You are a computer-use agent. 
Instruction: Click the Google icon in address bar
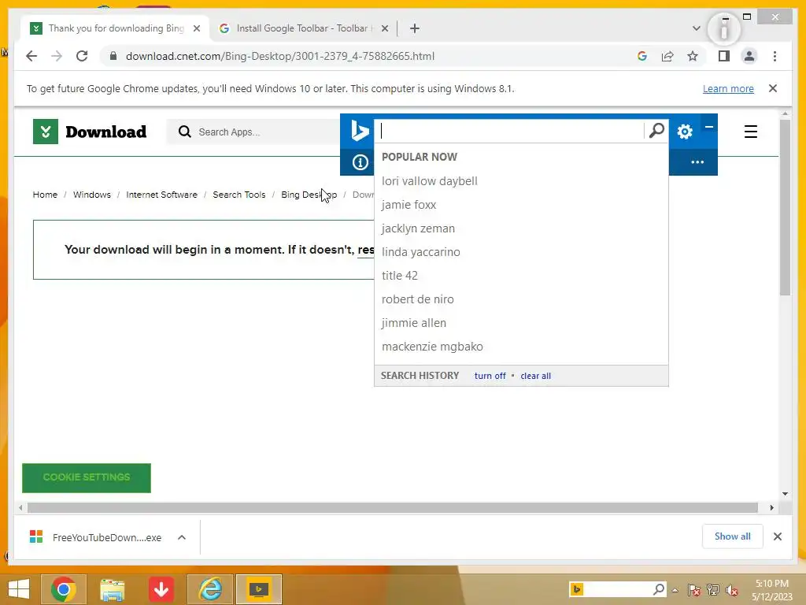[x=642, y=56]
